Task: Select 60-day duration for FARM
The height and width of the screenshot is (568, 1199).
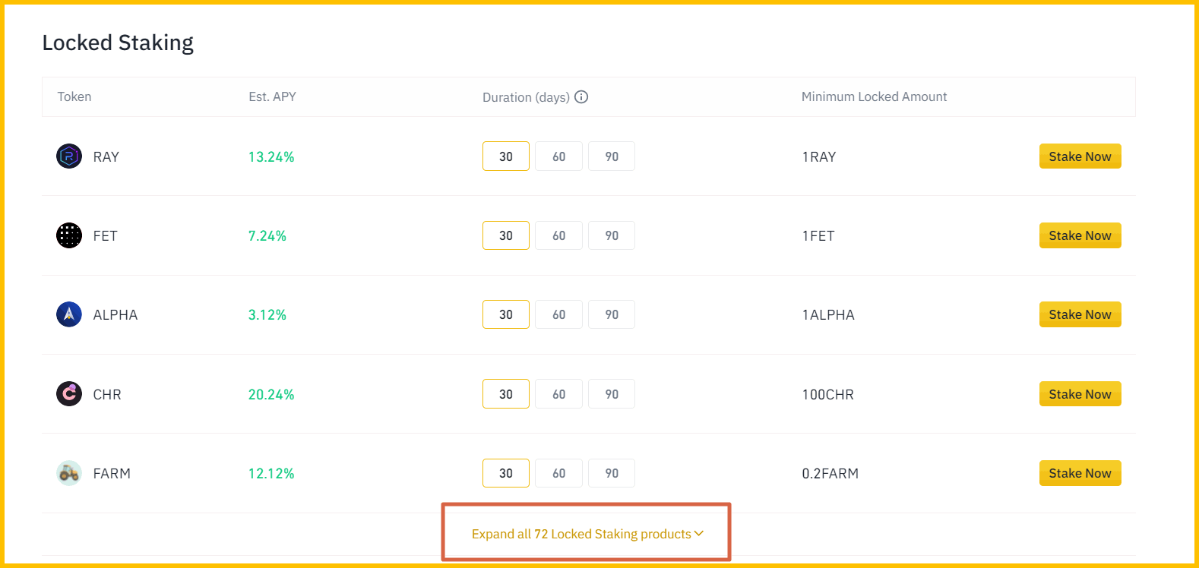Action: click(558, 473)
